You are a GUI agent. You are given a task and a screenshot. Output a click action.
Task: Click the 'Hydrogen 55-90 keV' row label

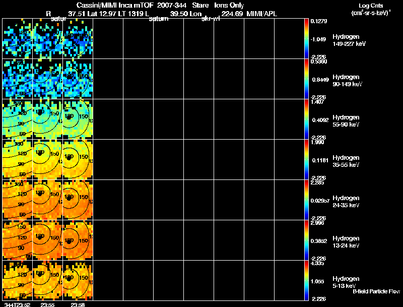pyautogui.click(x=346, y=121)
